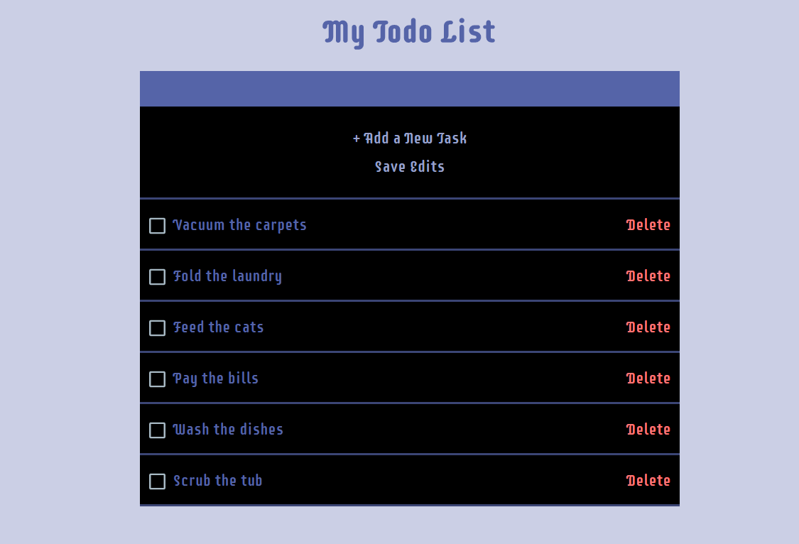Click the Fold the laundry task label
The image size is (799, 544).
pos(227,276)
